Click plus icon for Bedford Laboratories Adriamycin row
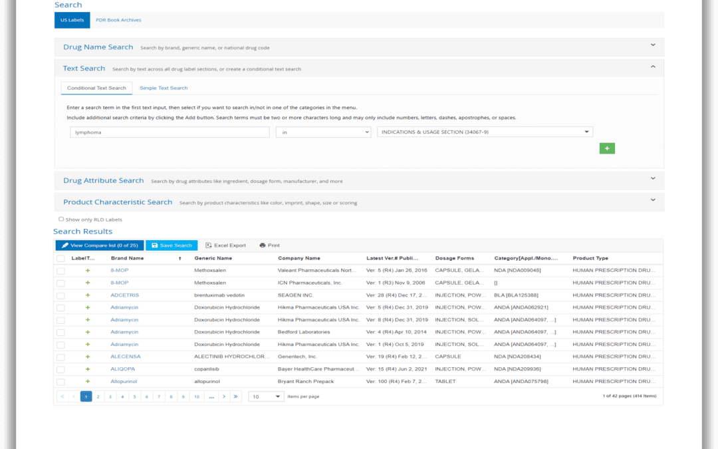The height and width of the screenshot is (449, 718). pos(88,332)
